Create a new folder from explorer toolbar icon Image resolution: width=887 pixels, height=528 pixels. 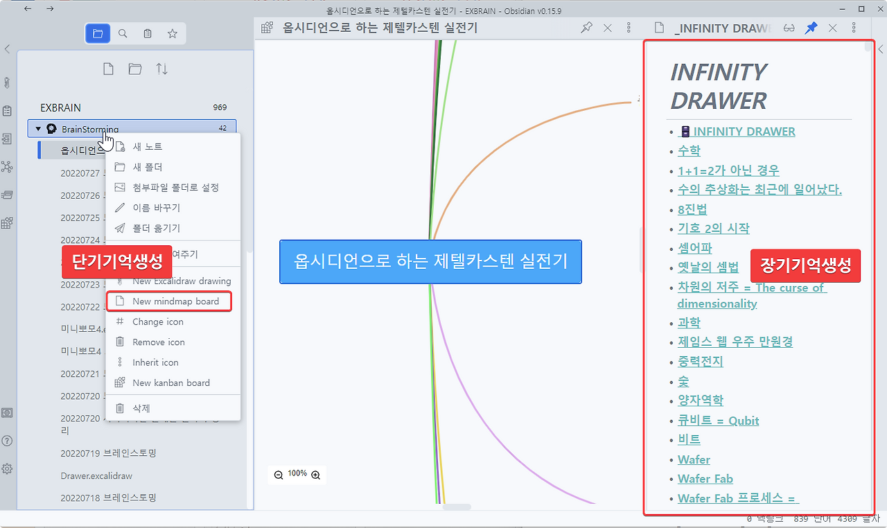[135, 69]
